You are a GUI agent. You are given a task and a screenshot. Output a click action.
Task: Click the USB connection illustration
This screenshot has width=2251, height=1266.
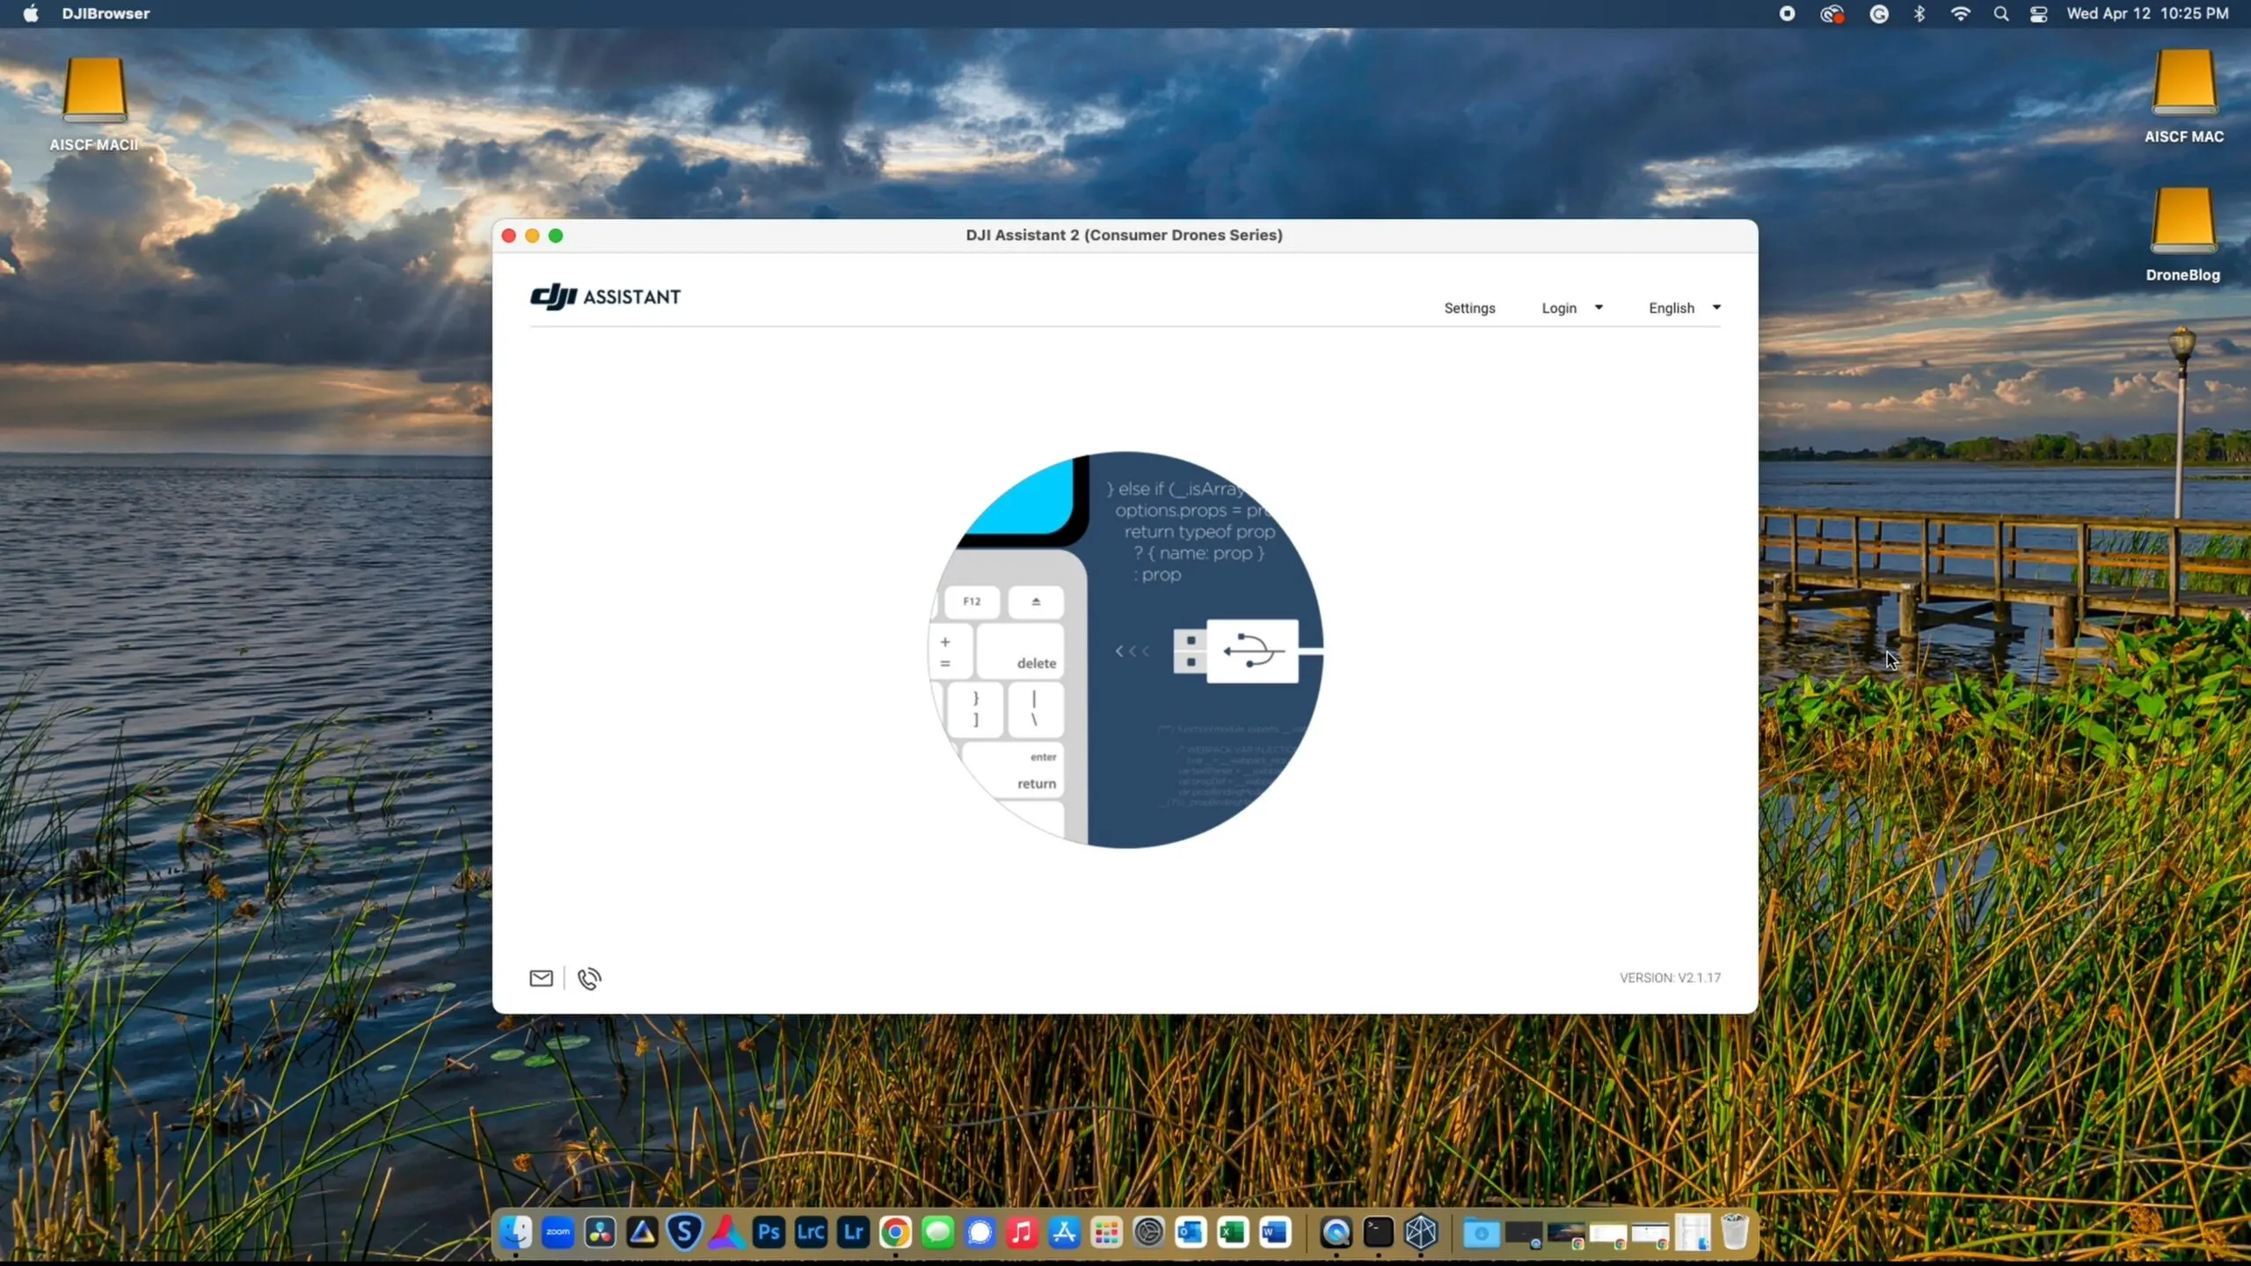tap(1125, 650)
